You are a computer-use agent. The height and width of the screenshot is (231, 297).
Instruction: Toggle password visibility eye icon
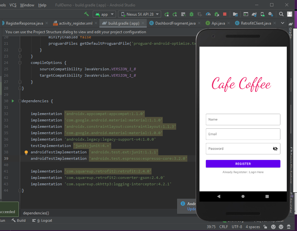[x=275, y=149]
